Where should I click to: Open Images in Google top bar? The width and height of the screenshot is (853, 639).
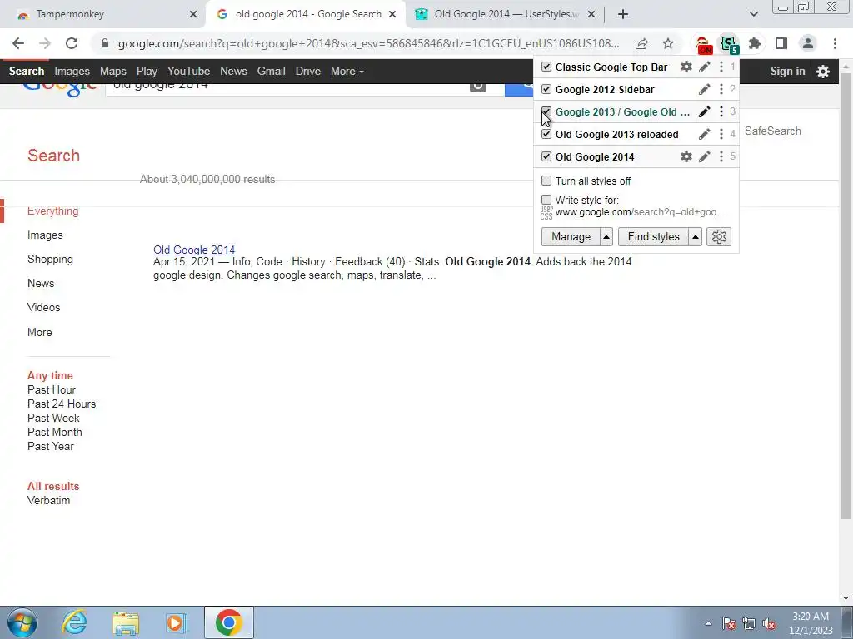(72, 72)
